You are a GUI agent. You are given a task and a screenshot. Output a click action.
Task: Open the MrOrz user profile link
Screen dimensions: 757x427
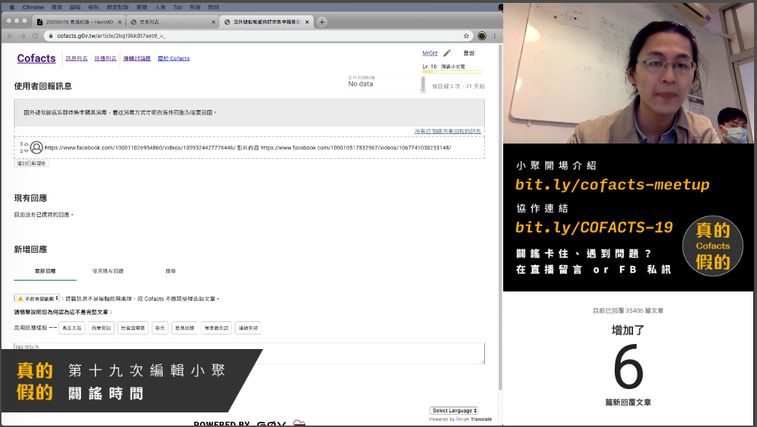coord(430,53)
